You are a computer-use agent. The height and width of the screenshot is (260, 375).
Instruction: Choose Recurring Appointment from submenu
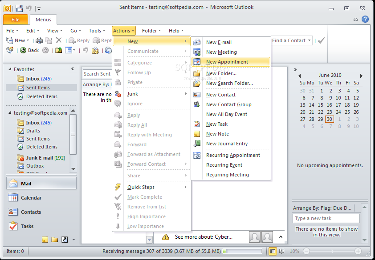pos(231,155)
